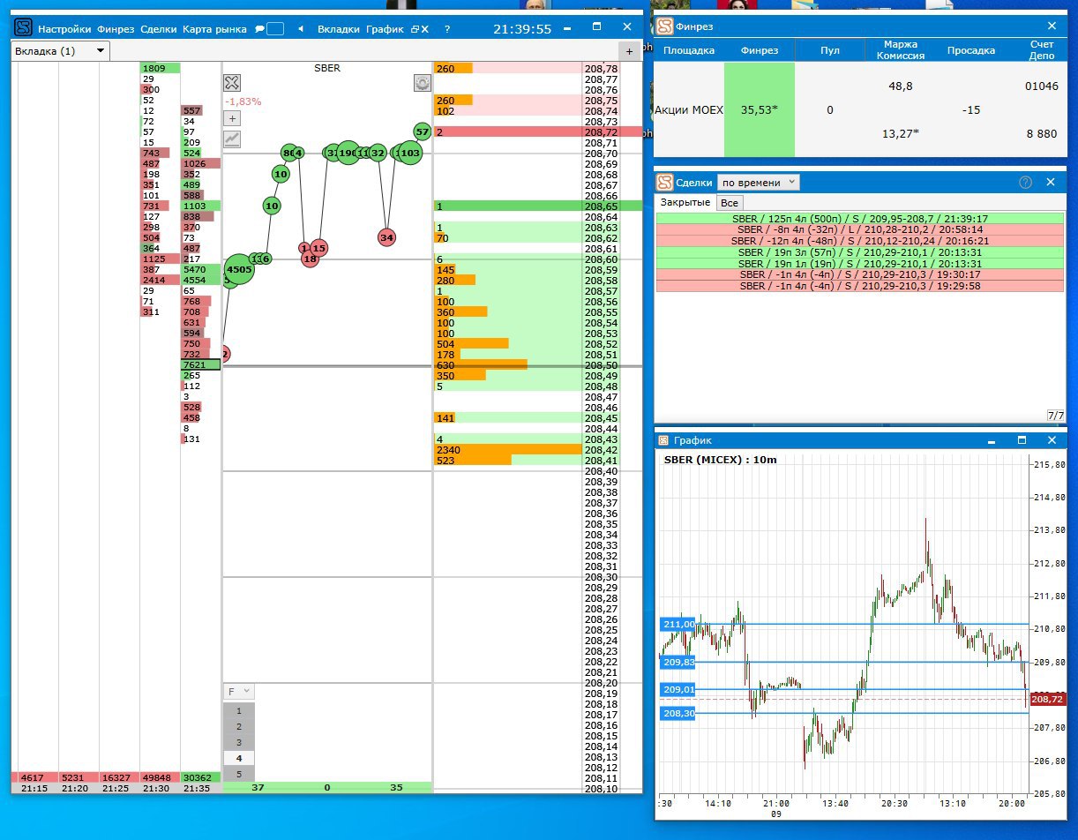Click the 49848 volume total

tap(159, 777)
